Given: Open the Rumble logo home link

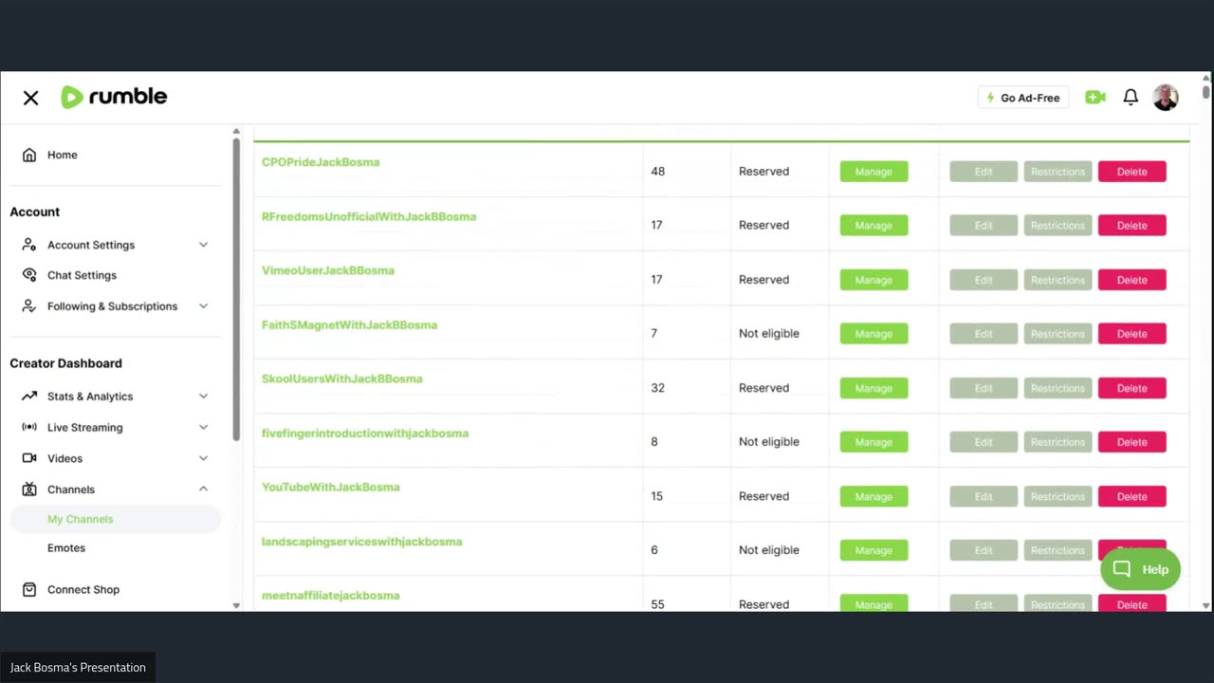Looking at the screenshot, I should pyautogui.click(x=114, y=97).
